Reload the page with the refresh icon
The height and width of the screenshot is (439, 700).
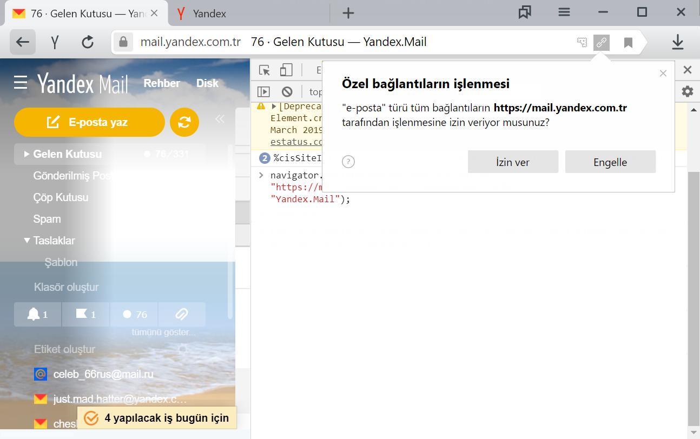click(x=88, y=42)
